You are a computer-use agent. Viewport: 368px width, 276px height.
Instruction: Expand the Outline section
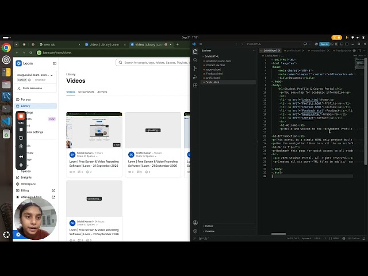coord(208,226)
